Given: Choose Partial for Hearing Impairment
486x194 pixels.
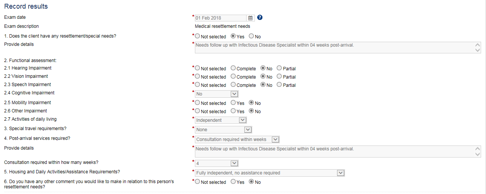Looking at the screenshot, I should click(279, 68).
